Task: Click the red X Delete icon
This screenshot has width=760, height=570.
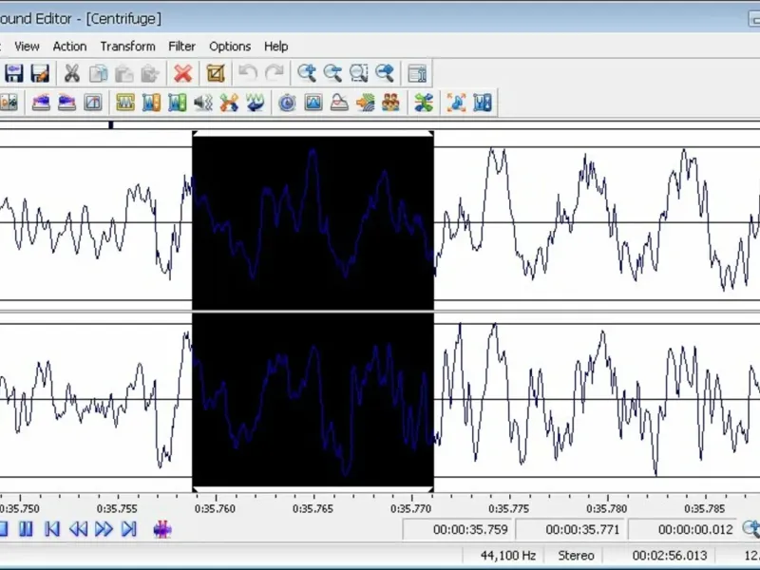Action: point(182,73)
